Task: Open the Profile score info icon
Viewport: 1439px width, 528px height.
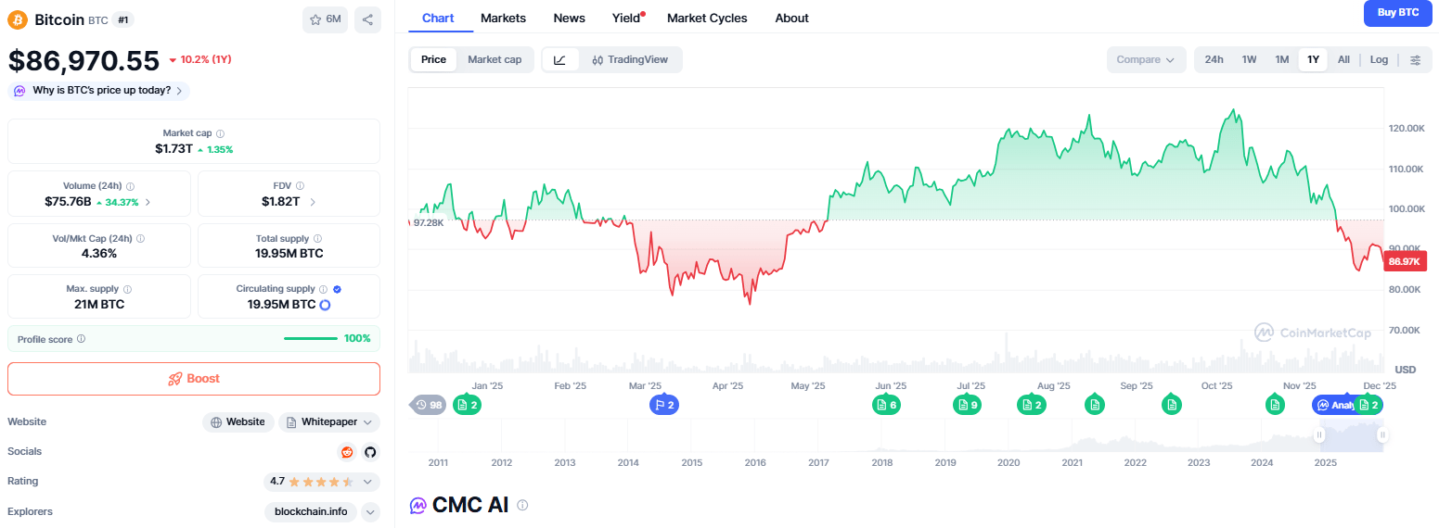Action: point(81,339)
